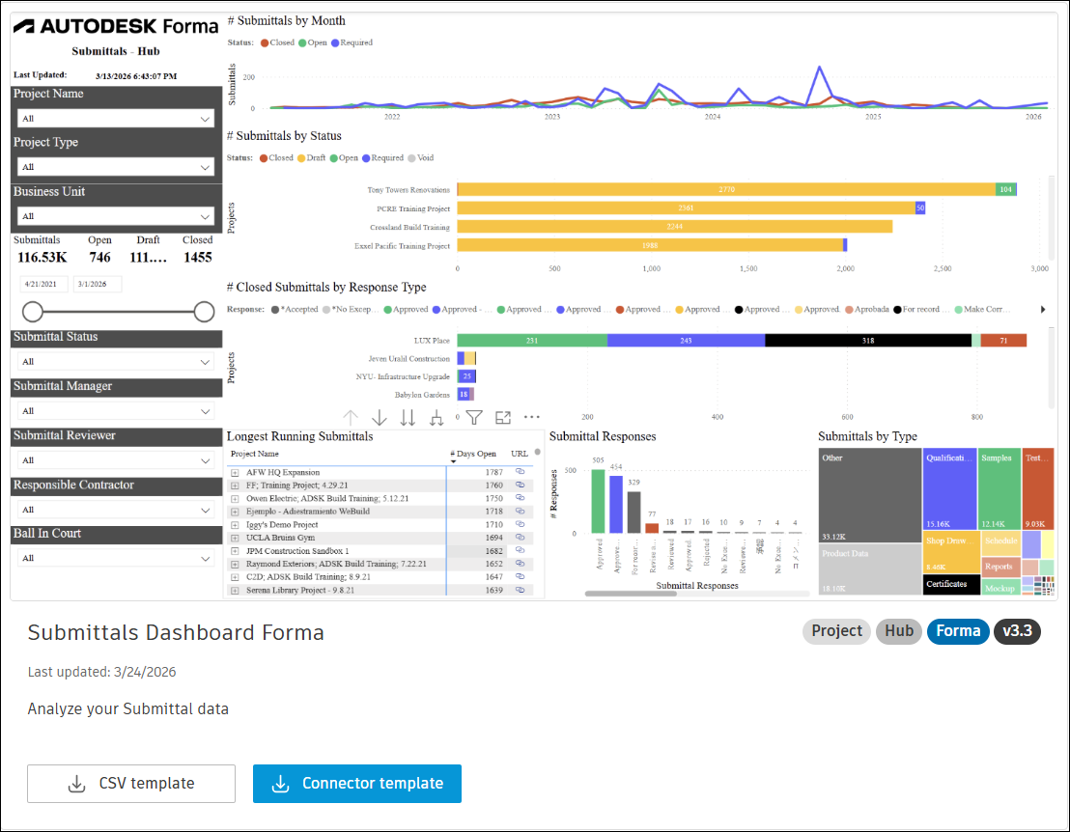Click the Connector template button
This screenshot has height=832, width=1070.
pyautogui.click(x=357, y=784)
